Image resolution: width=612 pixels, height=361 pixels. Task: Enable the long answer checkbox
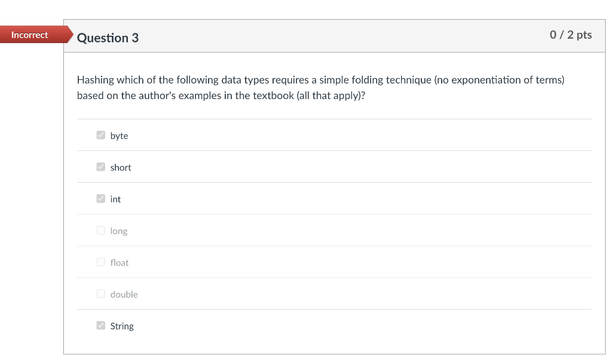point(100,230)
